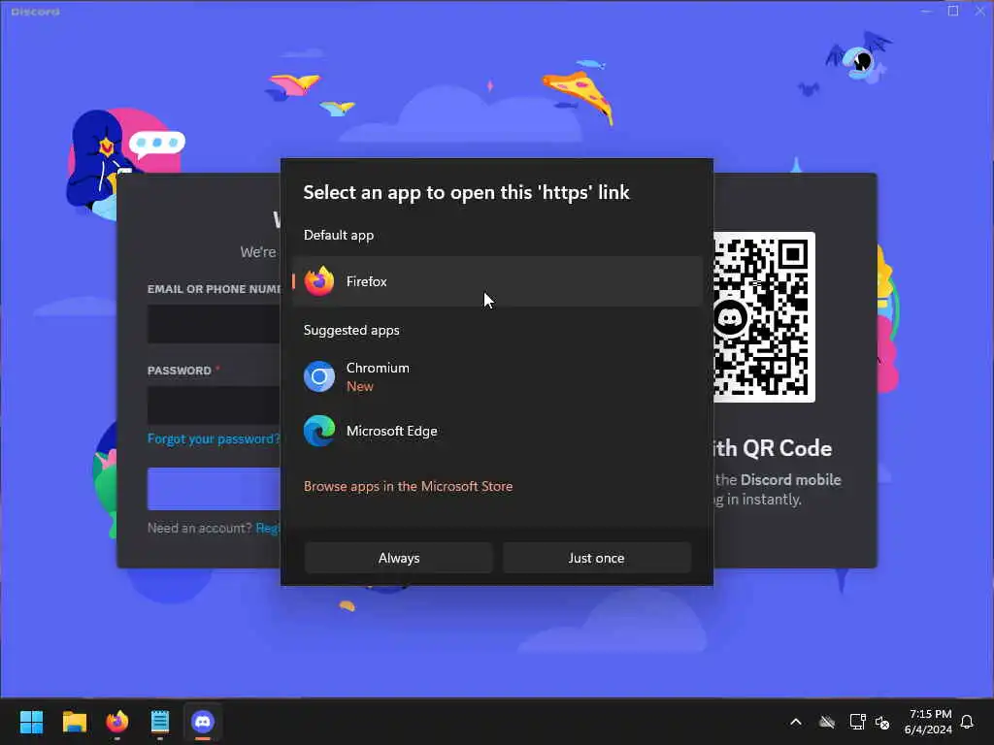The width and height of the screenshot is (994, 745).
Task: Open Forgot your password link in Discord
Action: (214, 438)
